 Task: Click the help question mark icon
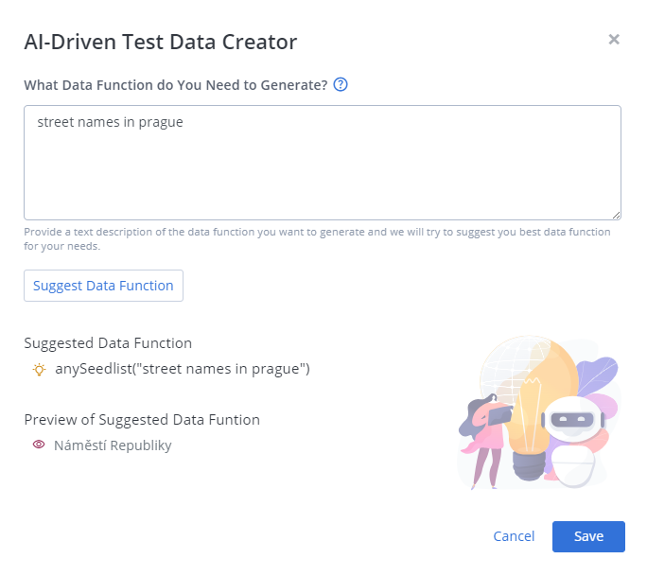point(341,84)
